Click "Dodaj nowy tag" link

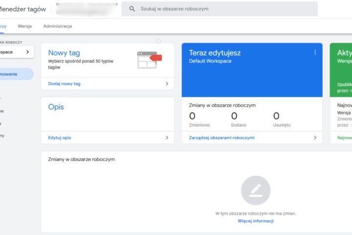(x=64, y=84)
